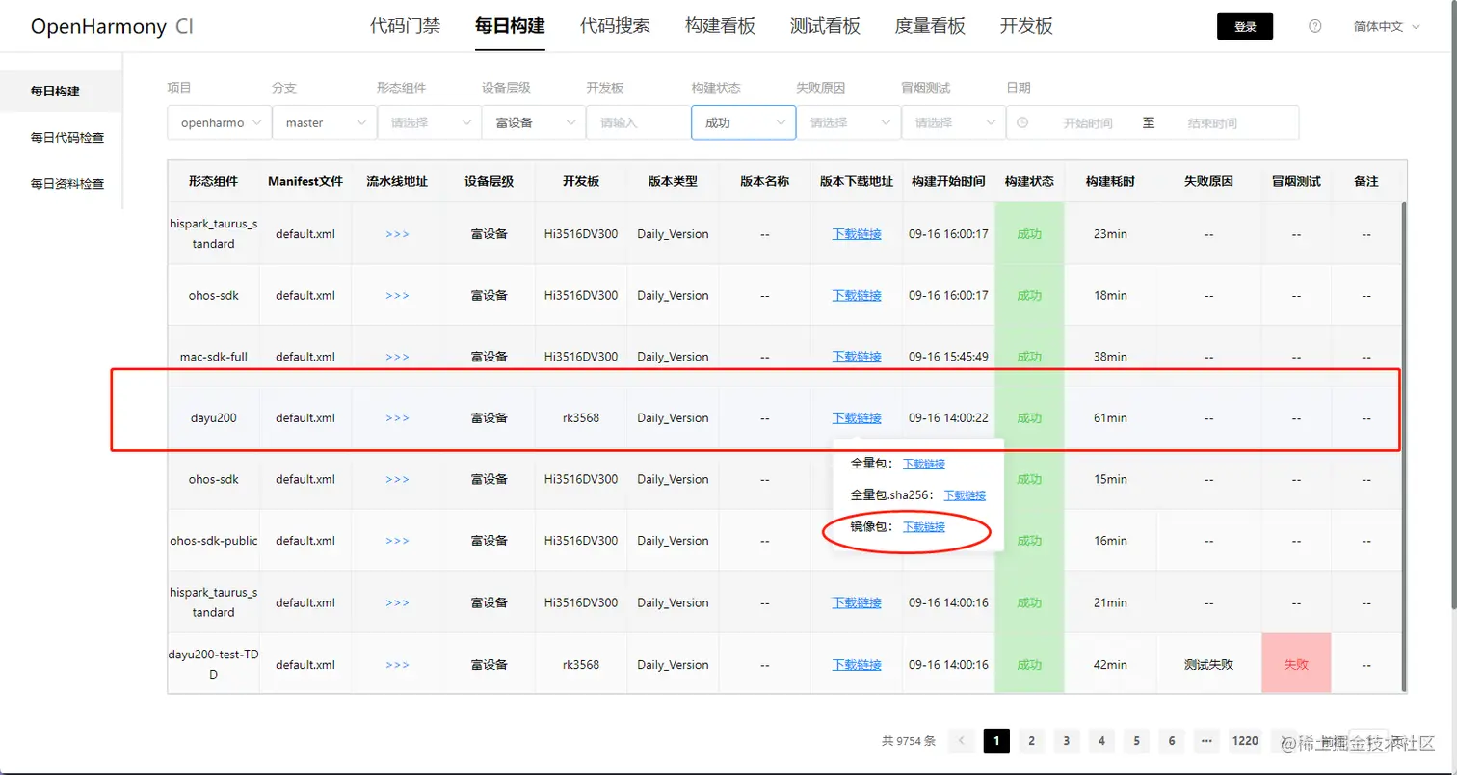Switch to the 代码搜索 tab

pyautogui.click(x=615, y=26)
